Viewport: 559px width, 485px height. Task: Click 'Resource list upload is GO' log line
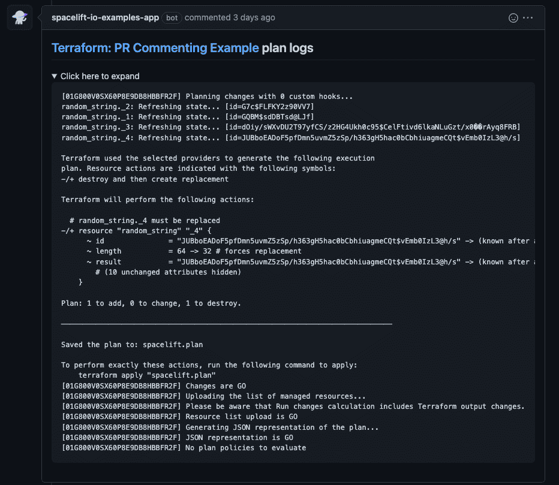(180, 417)
